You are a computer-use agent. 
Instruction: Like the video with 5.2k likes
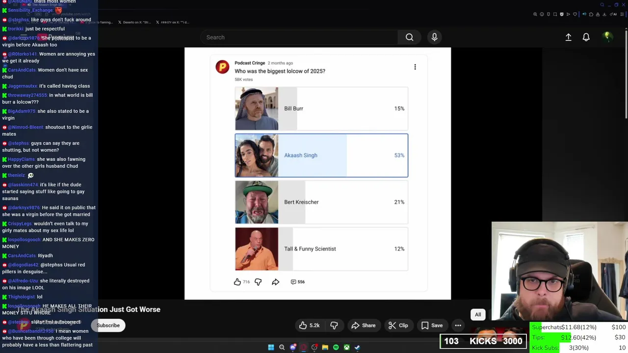pyautogui.click(x=309, y=326)
